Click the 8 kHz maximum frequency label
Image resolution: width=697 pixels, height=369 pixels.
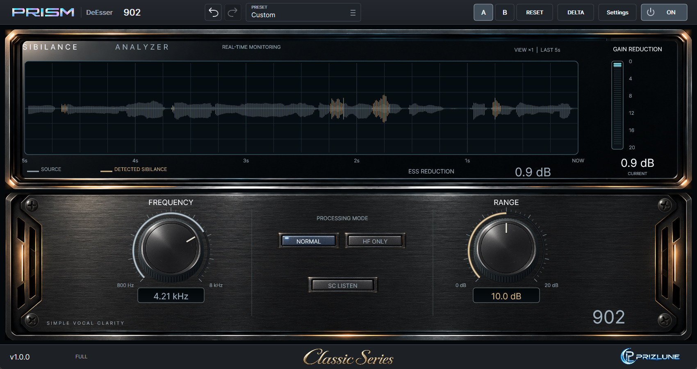coord(216,285)
